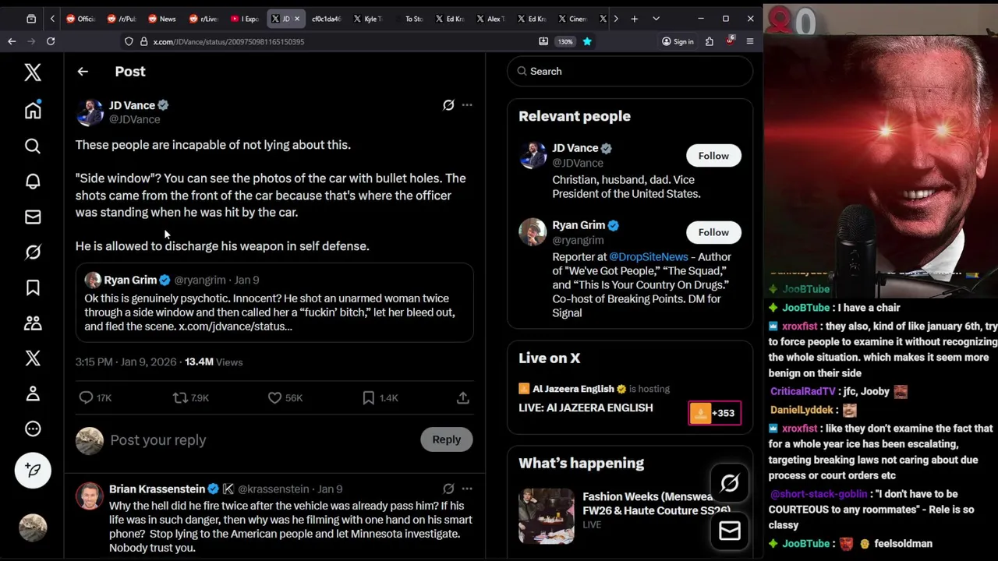
Task: Go to X home via the logo
Action: [x=33, y=72]
